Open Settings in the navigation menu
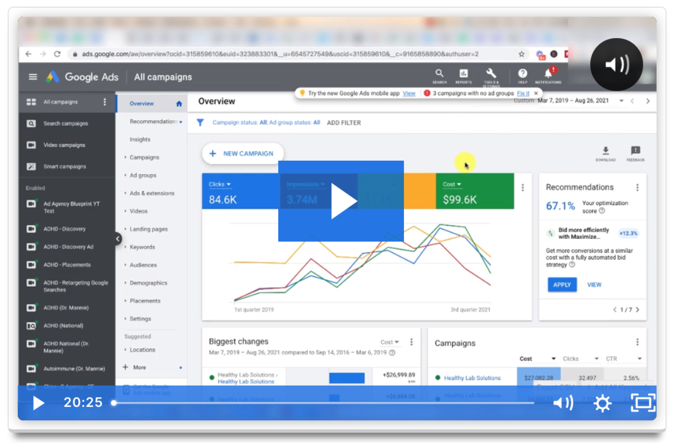The image size is (674, 443). 140,318
